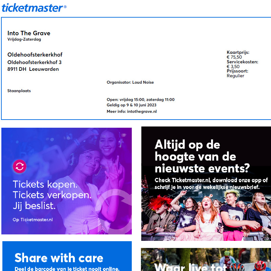
Task: Click the Op Ticketmaster.nl text
Action: pyautogui.click(x=33, y=220)
